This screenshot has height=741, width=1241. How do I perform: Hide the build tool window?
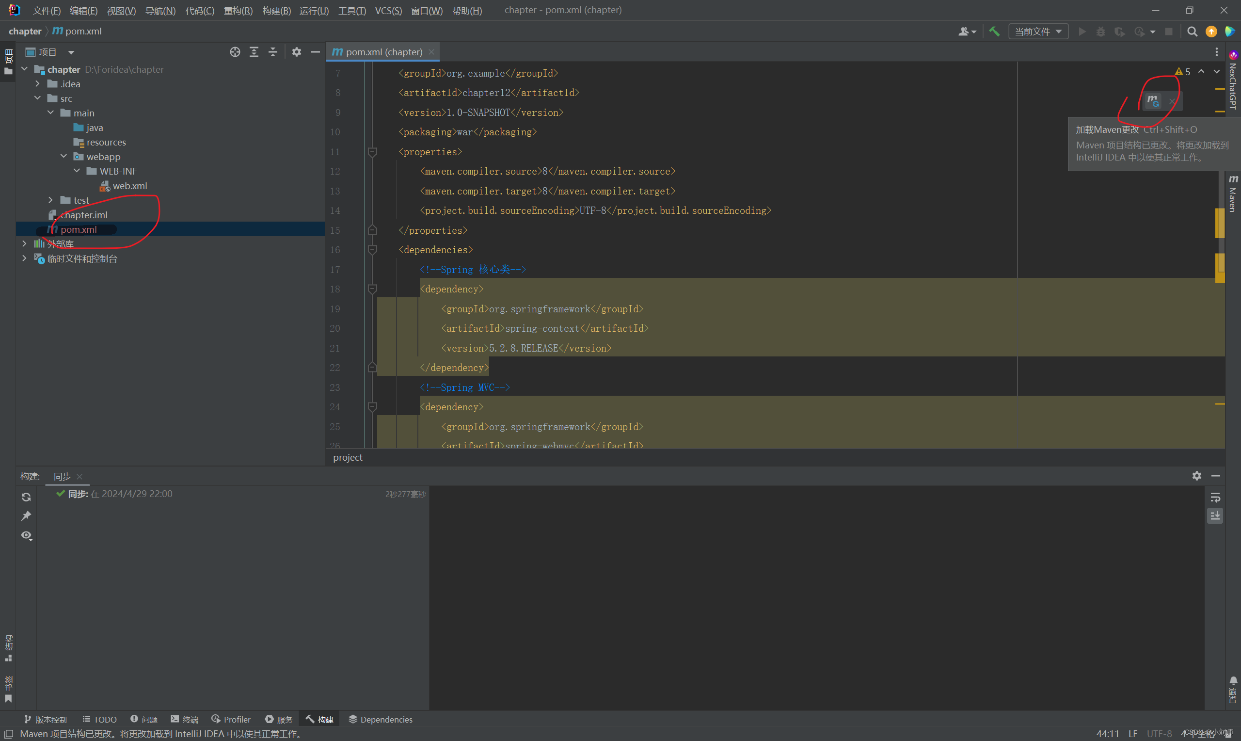coord(1216,476)
